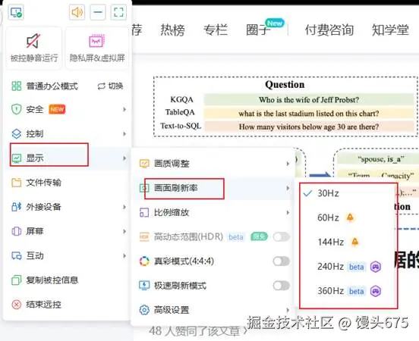Open the 隐私屏&虚拟屏 privacy screen icon
Screen dimensions: 419x341
pos(96,41)
